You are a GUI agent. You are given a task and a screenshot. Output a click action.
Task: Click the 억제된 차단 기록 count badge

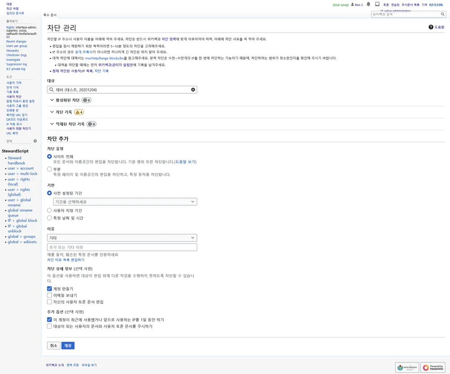[91, 124]
